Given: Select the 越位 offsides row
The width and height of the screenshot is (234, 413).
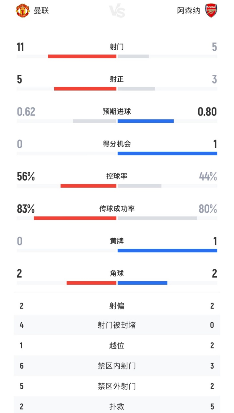Looking at the screenshot, I should coord(117,345).
